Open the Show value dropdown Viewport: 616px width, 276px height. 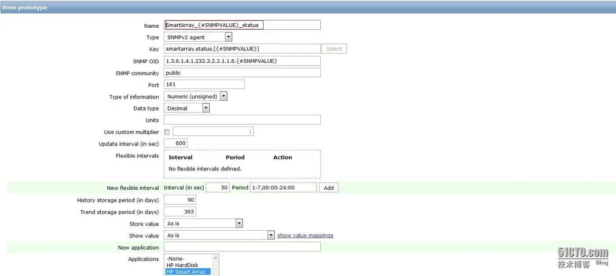pyautogui.click(x=219, y=236)
